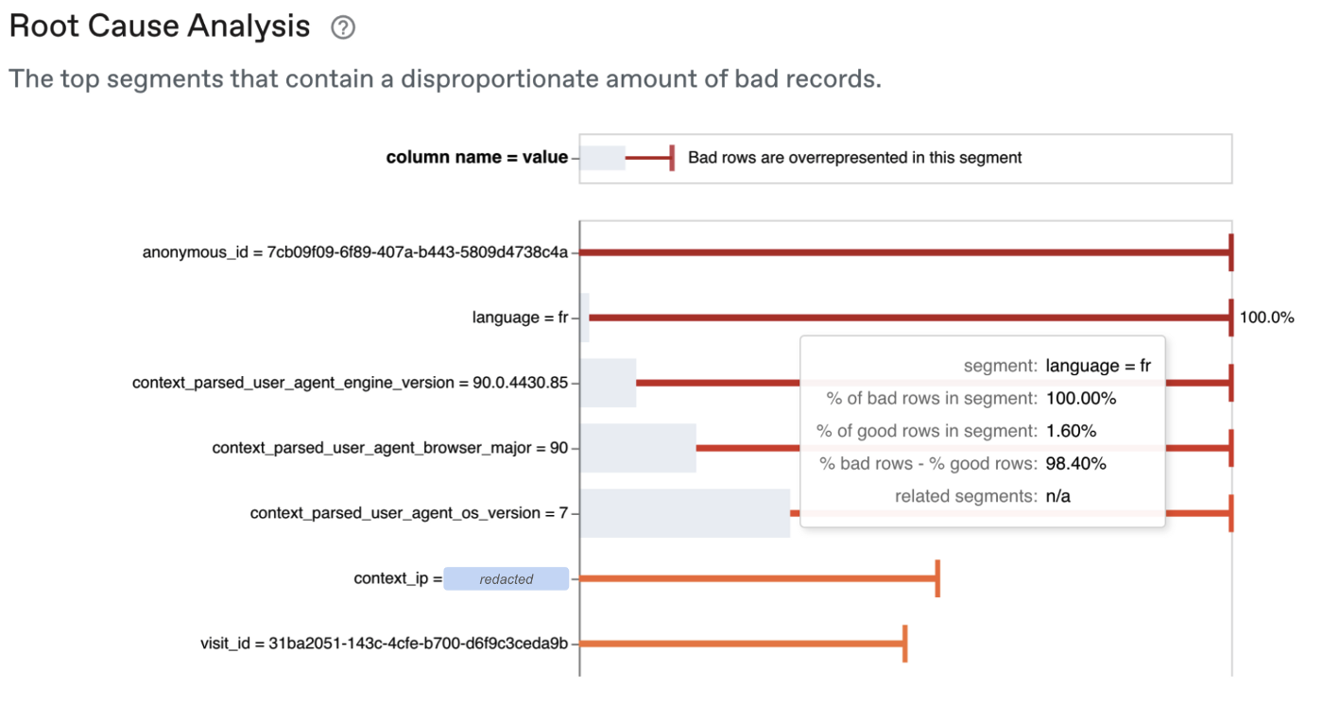Image resolution: width=1323 pixels, height=705 pixels.
Task: Click the gray bar for browser_major
Action: pyautogui.click(x=638, y=448)
